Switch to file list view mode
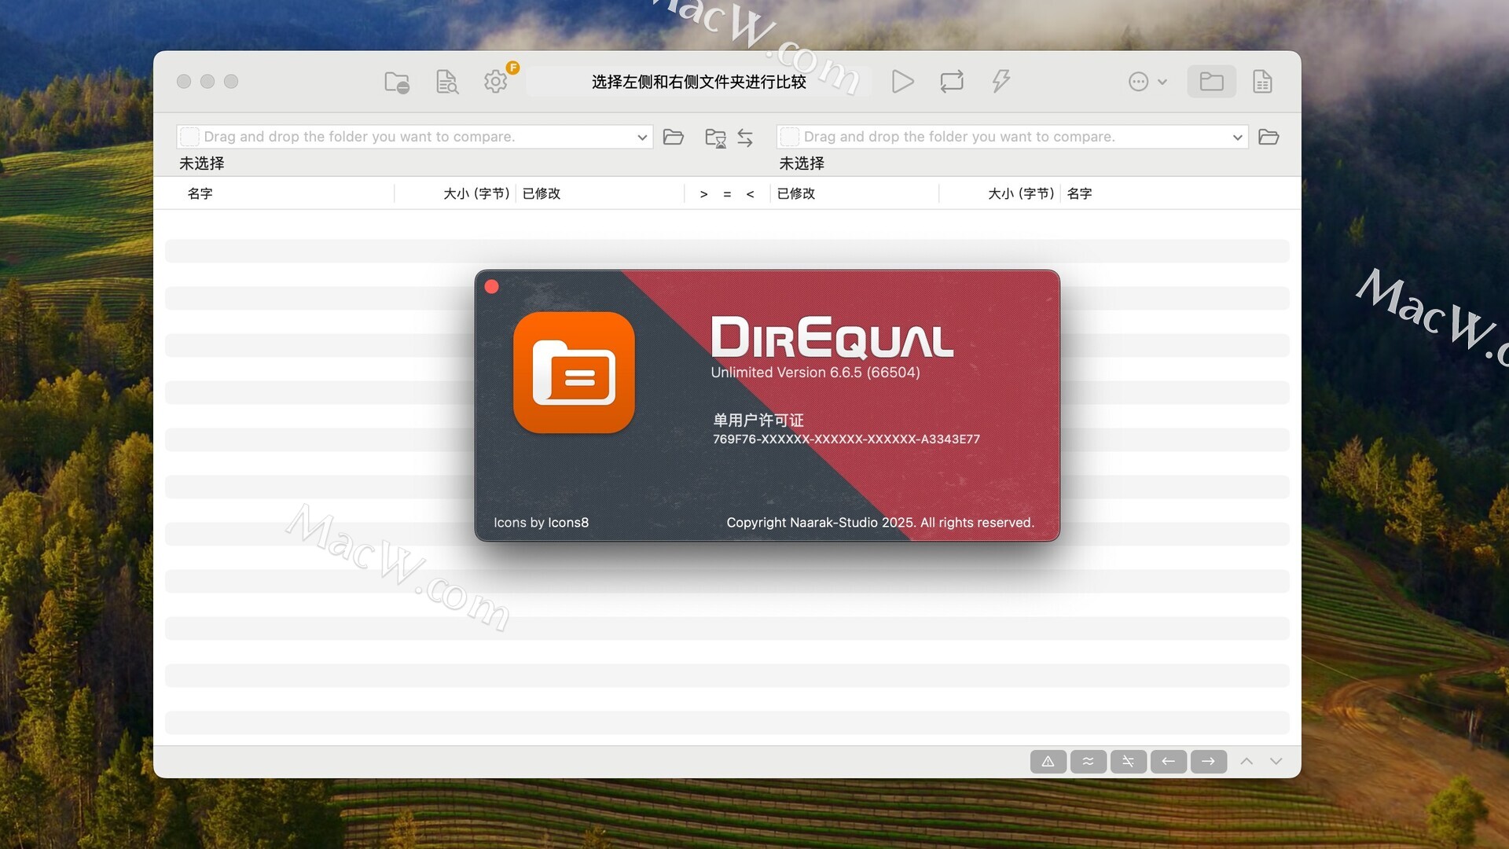The image size is (1509, 849). [x=1262, y=82]
